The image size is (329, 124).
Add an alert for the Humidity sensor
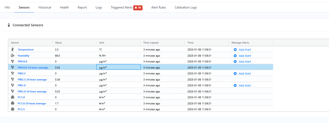242,56
